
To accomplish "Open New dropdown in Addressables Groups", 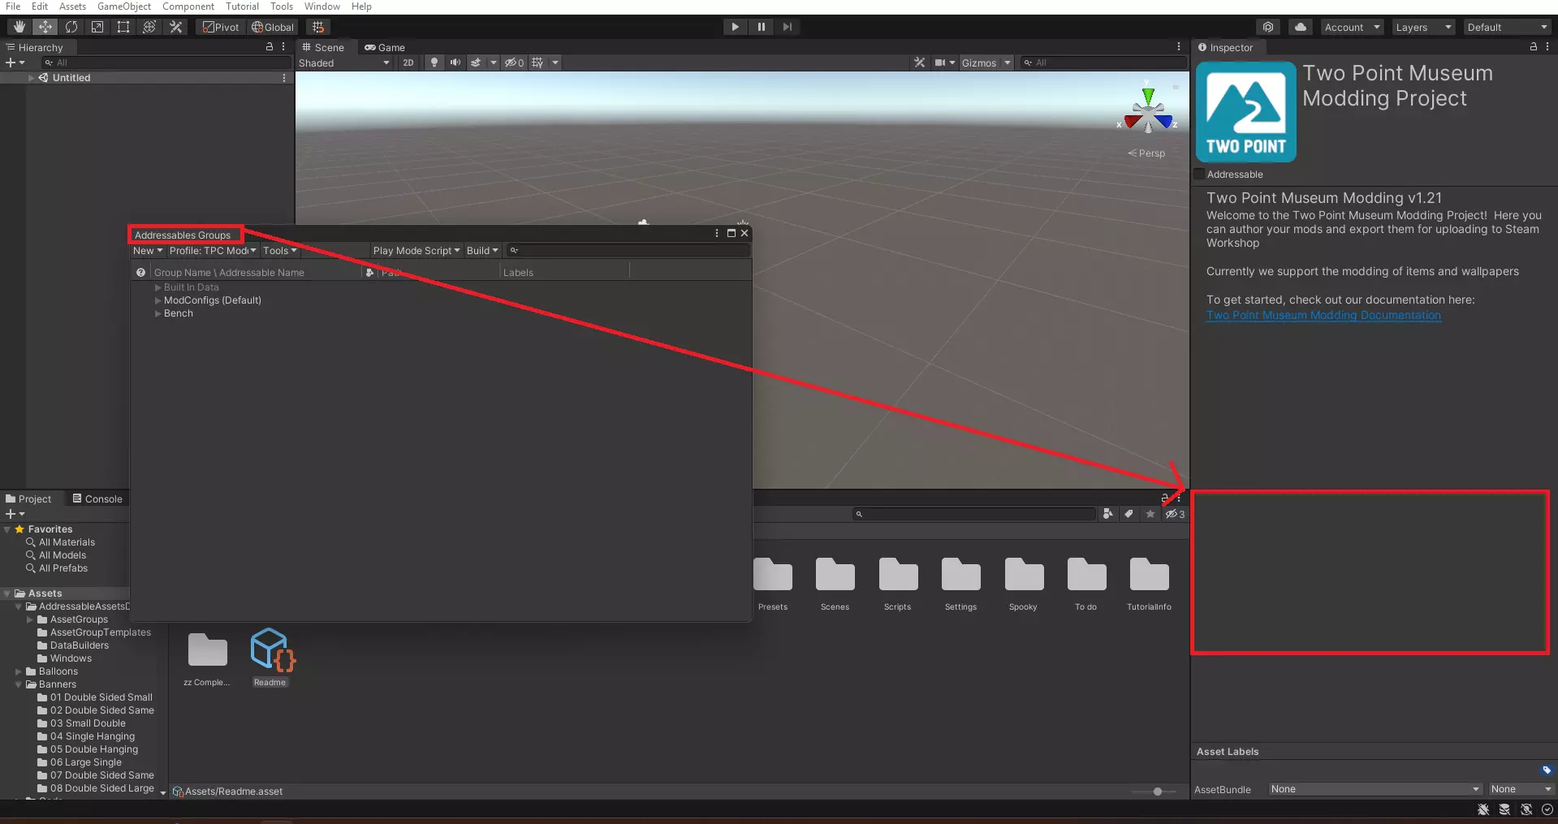I will [x=148, y=251].
